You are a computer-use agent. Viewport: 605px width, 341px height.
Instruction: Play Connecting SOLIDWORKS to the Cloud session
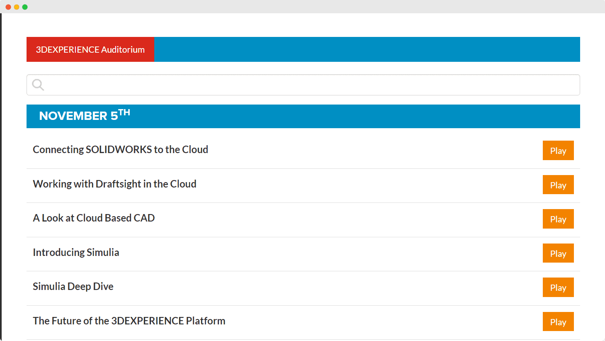(558, 151)
